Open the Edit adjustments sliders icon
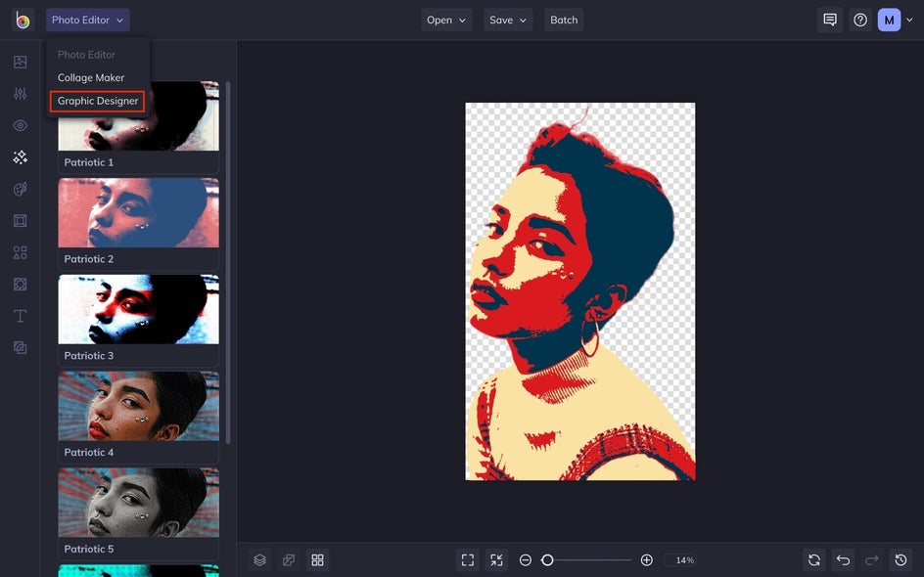The height and width of the screenshot is (577, 924). click(20, 94)
